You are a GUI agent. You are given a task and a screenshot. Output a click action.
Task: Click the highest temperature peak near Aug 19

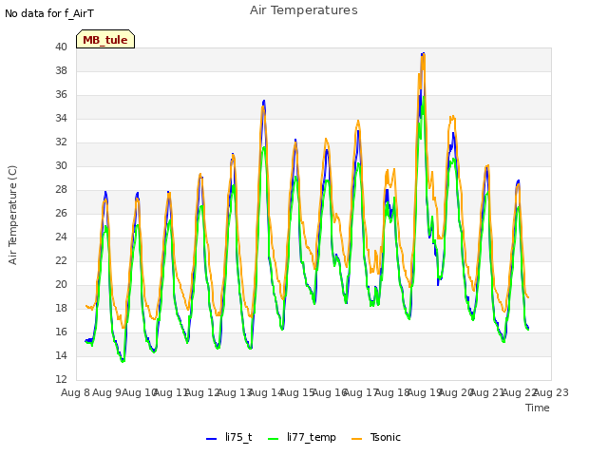(423, 54)
